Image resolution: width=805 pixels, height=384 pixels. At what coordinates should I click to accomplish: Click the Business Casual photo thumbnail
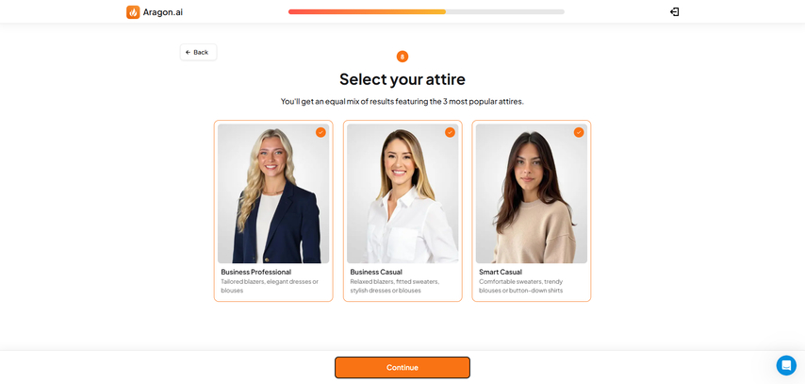tap(402, 193)
